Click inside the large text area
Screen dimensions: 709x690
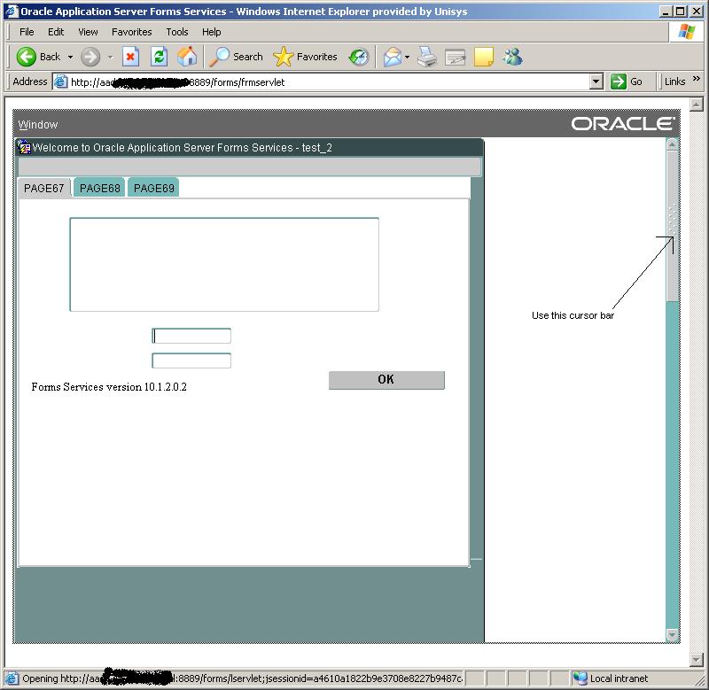pyautogui.click(x=224, y=265)
